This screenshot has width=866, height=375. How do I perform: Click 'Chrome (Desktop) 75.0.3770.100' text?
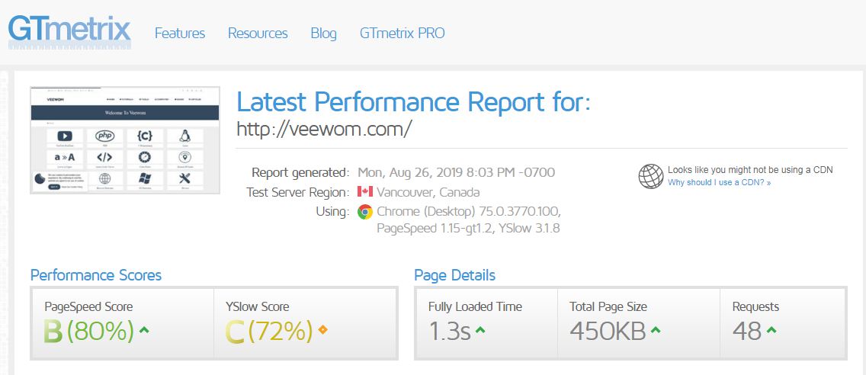tap(469, 212)
